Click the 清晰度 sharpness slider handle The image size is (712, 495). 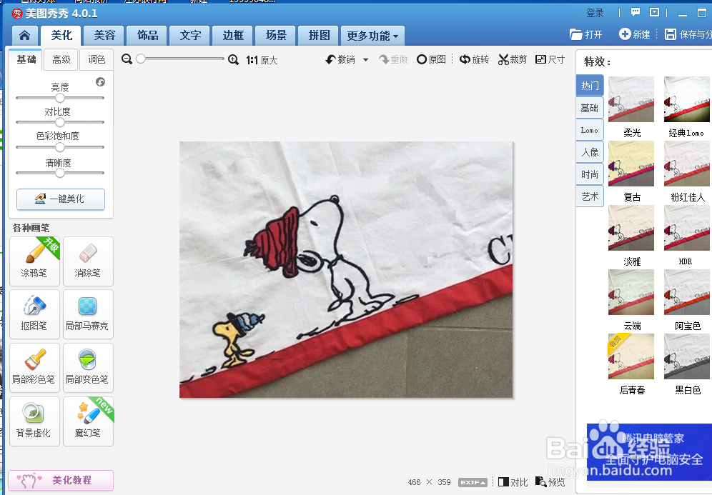click(x=60, y=173)
